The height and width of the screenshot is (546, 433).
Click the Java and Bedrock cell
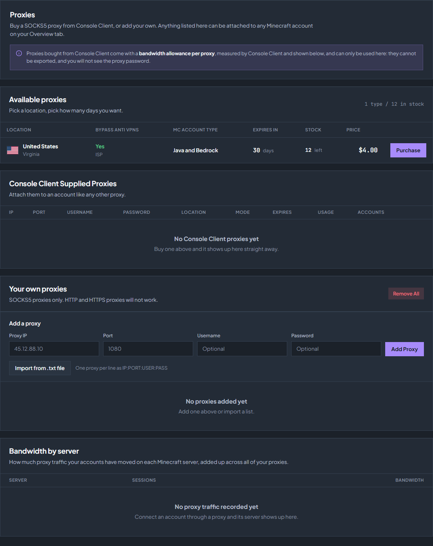pos(196,150)
